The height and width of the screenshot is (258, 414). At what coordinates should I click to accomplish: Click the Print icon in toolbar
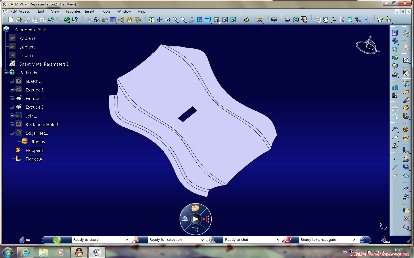coord(19,19)
